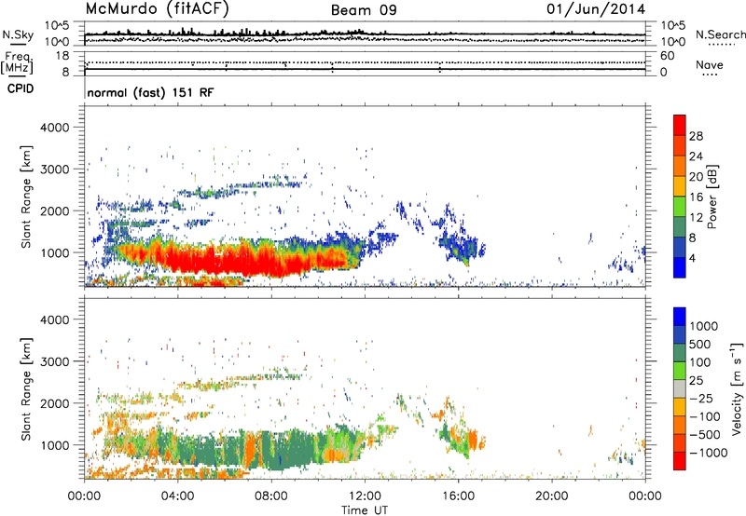
Task: Click the red bottom velocity colorbar swatch
Action: coord(680,461)
